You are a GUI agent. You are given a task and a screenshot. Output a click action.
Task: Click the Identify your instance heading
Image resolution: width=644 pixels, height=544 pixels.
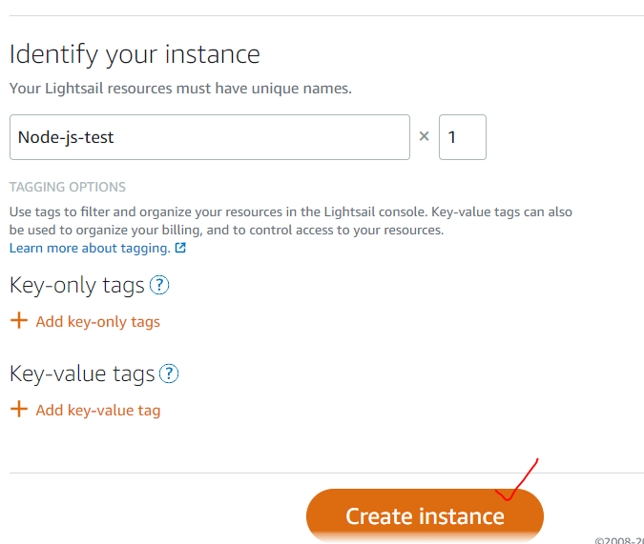click(x=135, y=54)
